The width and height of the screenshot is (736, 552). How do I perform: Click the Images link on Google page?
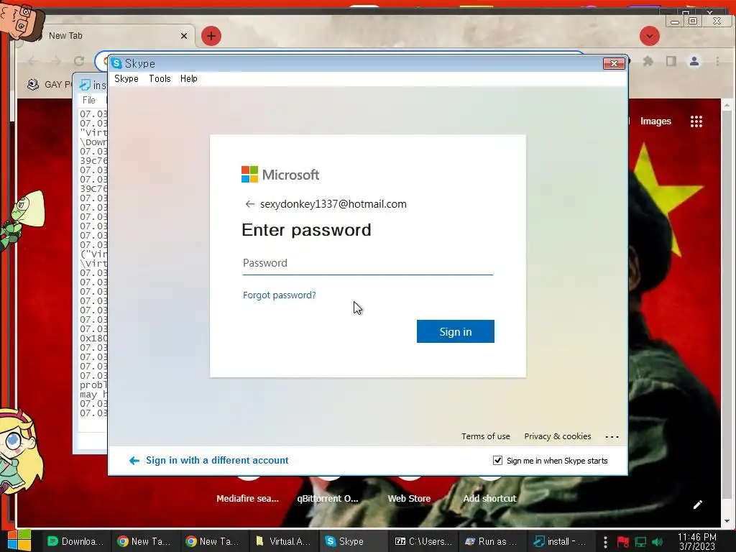point(655,121)
